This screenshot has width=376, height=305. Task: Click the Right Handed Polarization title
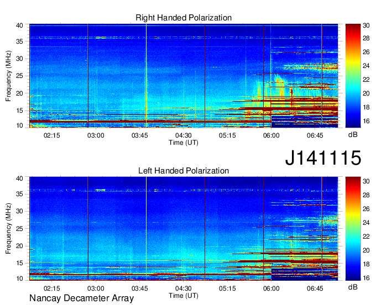184,18
